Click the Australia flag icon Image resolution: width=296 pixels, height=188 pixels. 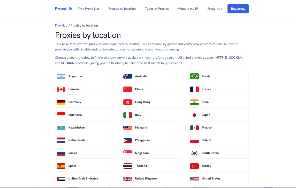(128, 76)
